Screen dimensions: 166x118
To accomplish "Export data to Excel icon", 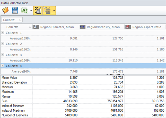I will (24, 10).
